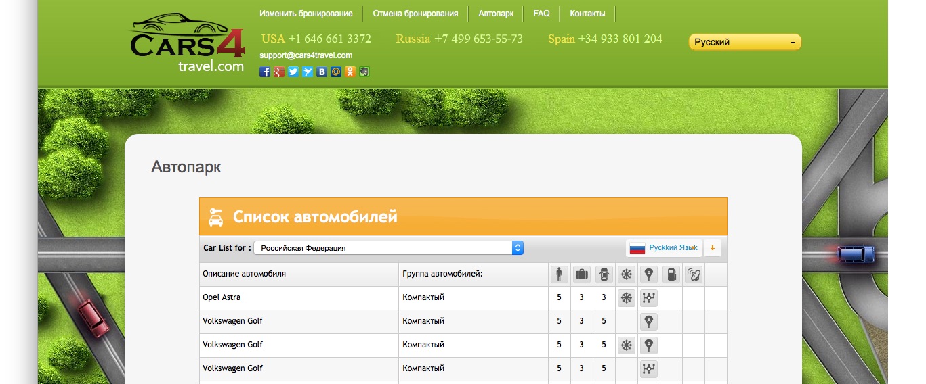The width and height of the screenshot is (926, 384).
Task: Click the Русский Язык language link
Action: click(x=673, y=248)
